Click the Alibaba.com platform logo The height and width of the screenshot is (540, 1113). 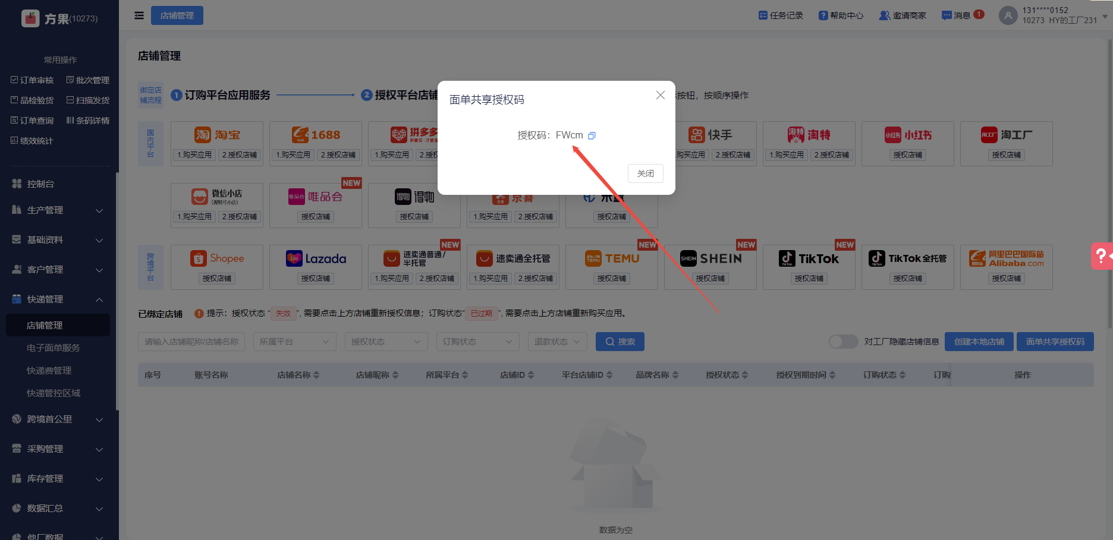tap(1007, 258)
